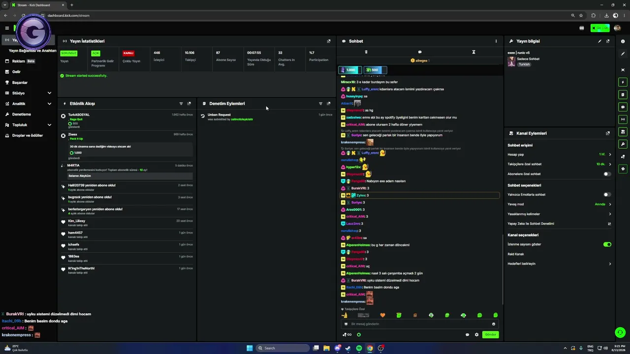Pop out the Etkinlik Akışı panel
The height and width of the screenshot is (354, 630).
pyautogui.click(x=189, y=104)
